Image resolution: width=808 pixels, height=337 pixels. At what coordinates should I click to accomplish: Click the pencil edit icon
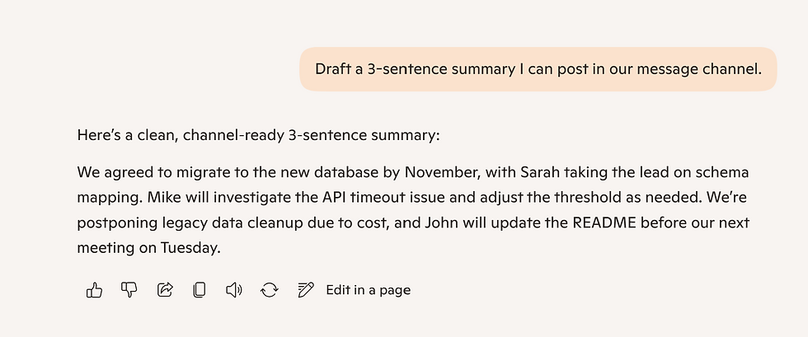[306, 290]
